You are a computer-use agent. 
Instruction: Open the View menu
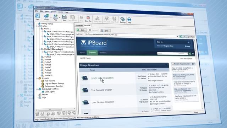pos(46,11)
